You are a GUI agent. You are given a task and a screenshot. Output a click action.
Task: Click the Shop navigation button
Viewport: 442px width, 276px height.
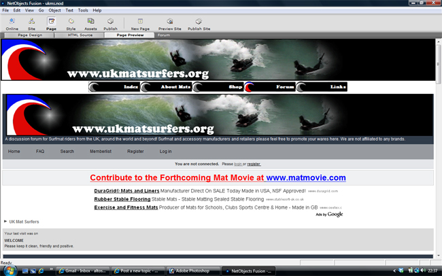pyautogui.click(x=218, y=87)
